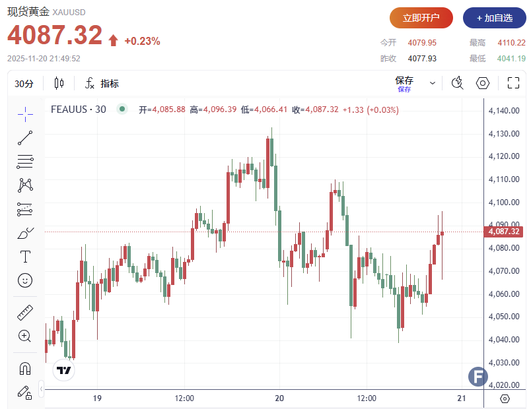Pick the text annotation tool
The height and width of the screenshot is (409, 531).
[25, 257]
